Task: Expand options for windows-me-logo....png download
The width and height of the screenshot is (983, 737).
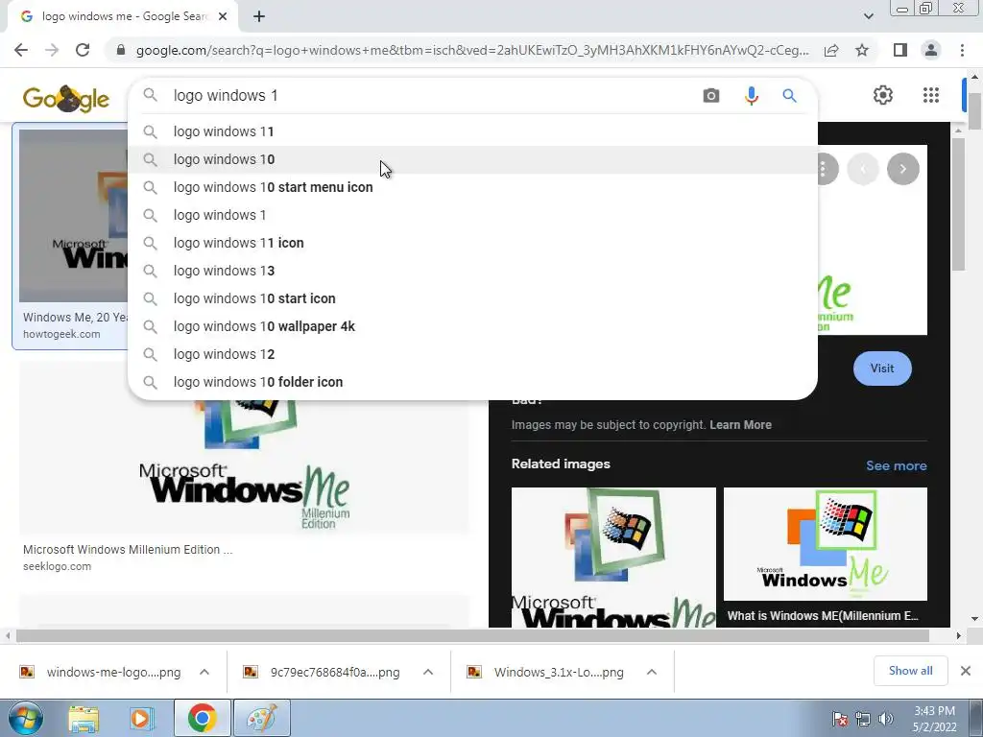Action: 204,672
